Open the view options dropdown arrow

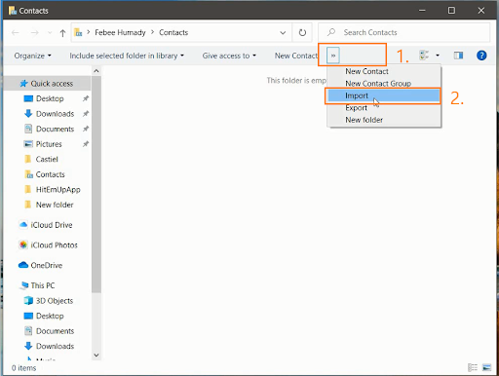click(438, 56)
